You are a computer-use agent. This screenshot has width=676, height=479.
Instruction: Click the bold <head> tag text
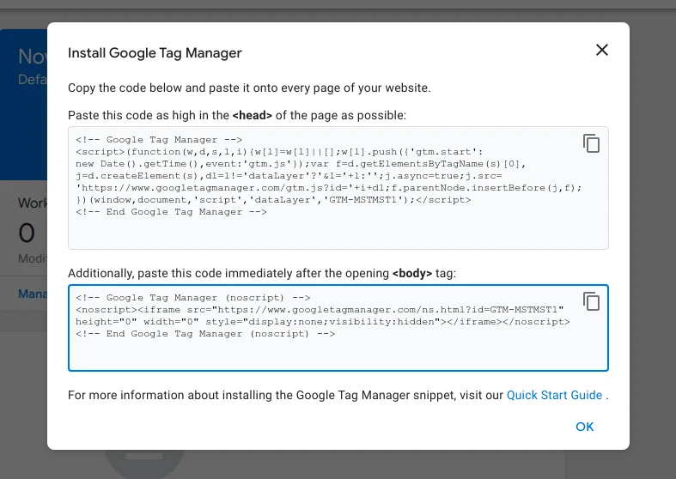click(253, 115)
